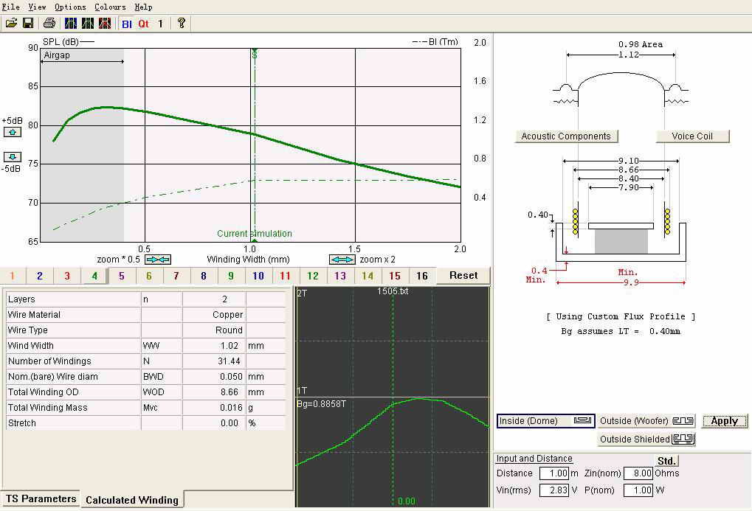Select simulation slot 8
This screenshot has height=511, width=752.
click(204, 276)
